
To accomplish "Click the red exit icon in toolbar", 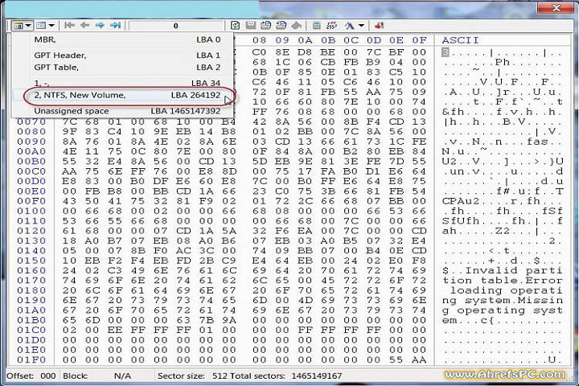I will click(x=380, y=25).
